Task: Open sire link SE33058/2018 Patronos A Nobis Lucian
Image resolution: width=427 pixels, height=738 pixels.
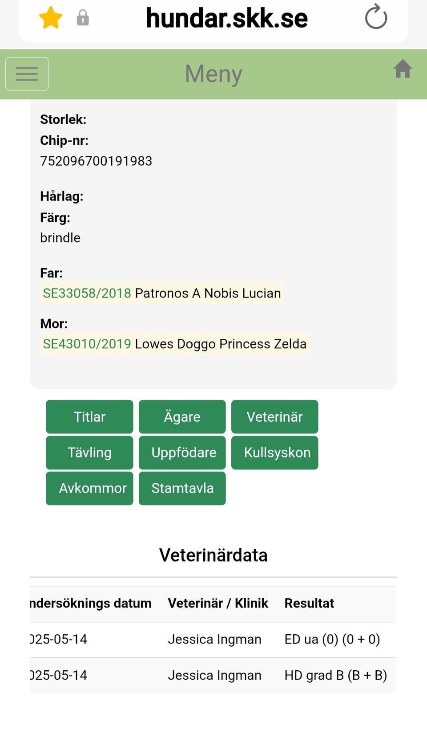Action: (x=162, y=293)
